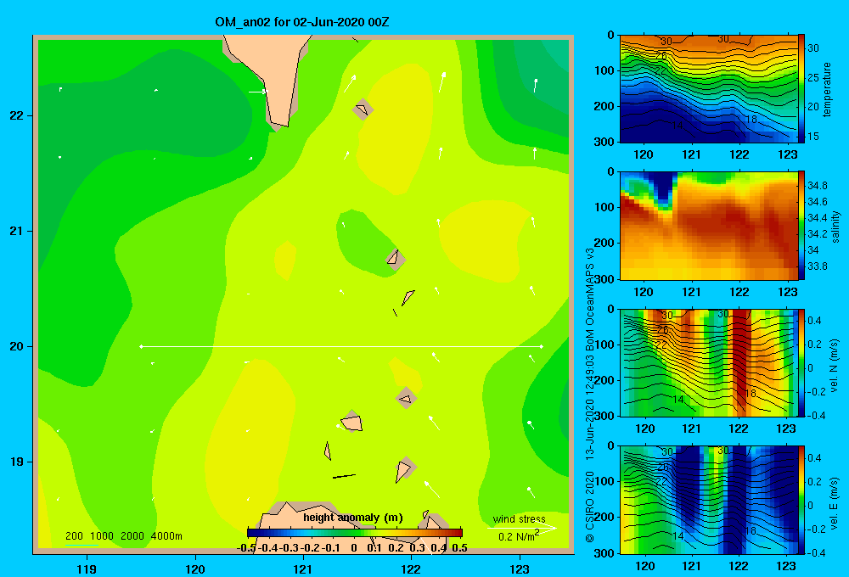This screenshot has width=849, height=577.
Task: Click the '2000' depth contour legend entry
Action: pyautogui.click(x=132, y=536)
